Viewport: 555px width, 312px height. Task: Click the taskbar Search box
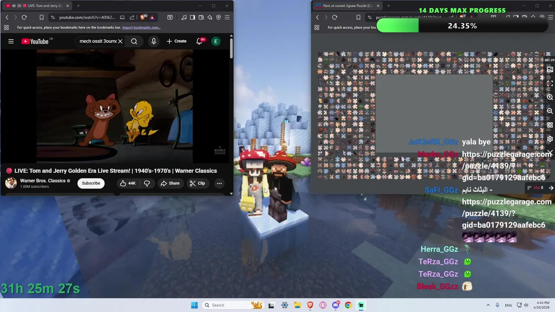[x=234, y=305]
